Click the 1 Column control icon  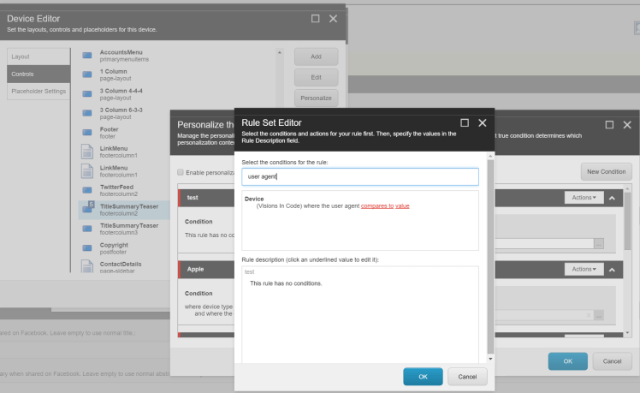[87, 74]
